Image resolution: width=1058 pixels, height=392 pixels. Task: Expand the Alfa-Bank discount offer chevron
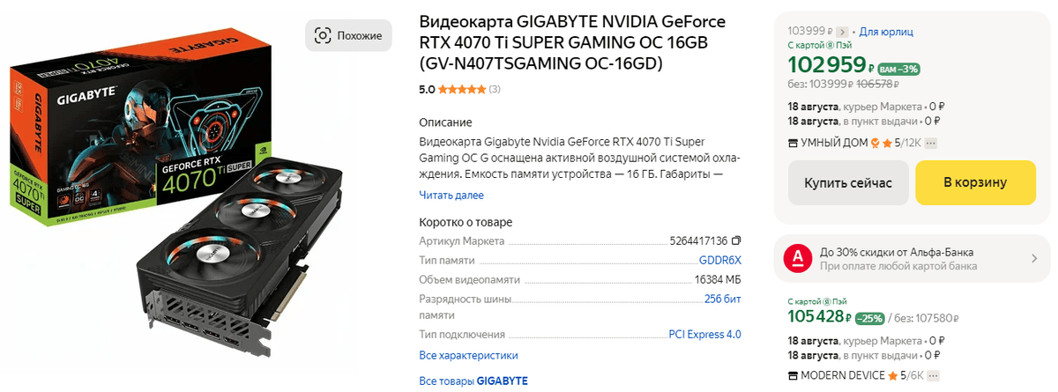(x=1034, y=258)
